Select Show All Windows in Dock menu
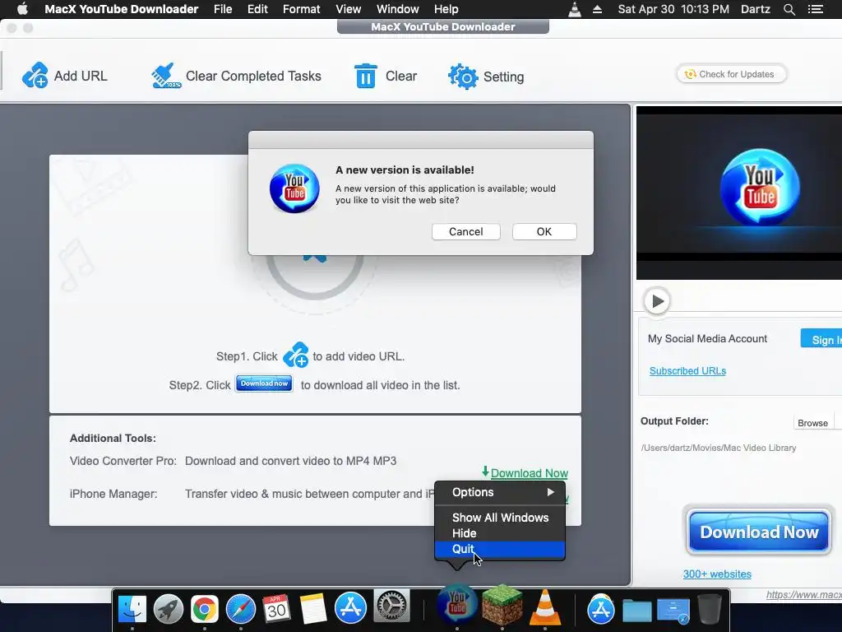 [x=499, y=518]
